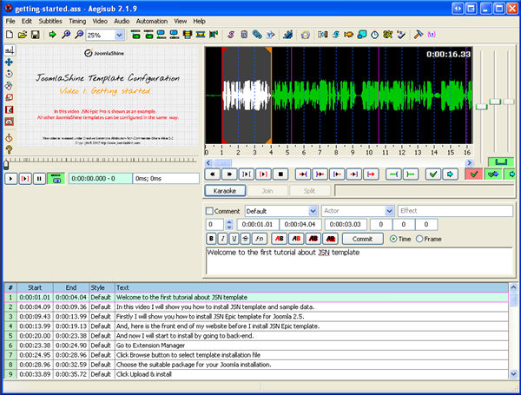Add lead-out to the audio selection
This screenshot has width=521, height=395.
(x=411, y=174)
